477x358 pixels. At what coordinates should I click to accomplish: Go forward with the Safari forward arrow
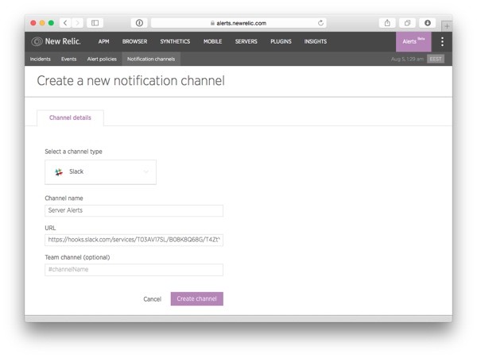(77, 23)
